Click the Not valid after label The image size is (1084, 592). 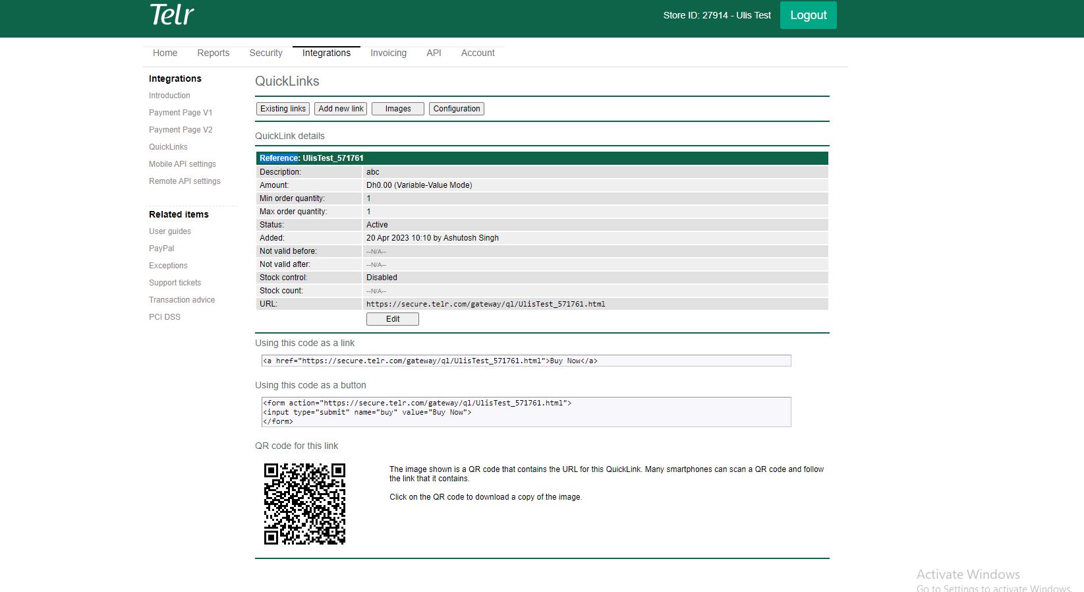tap(285, 264)
